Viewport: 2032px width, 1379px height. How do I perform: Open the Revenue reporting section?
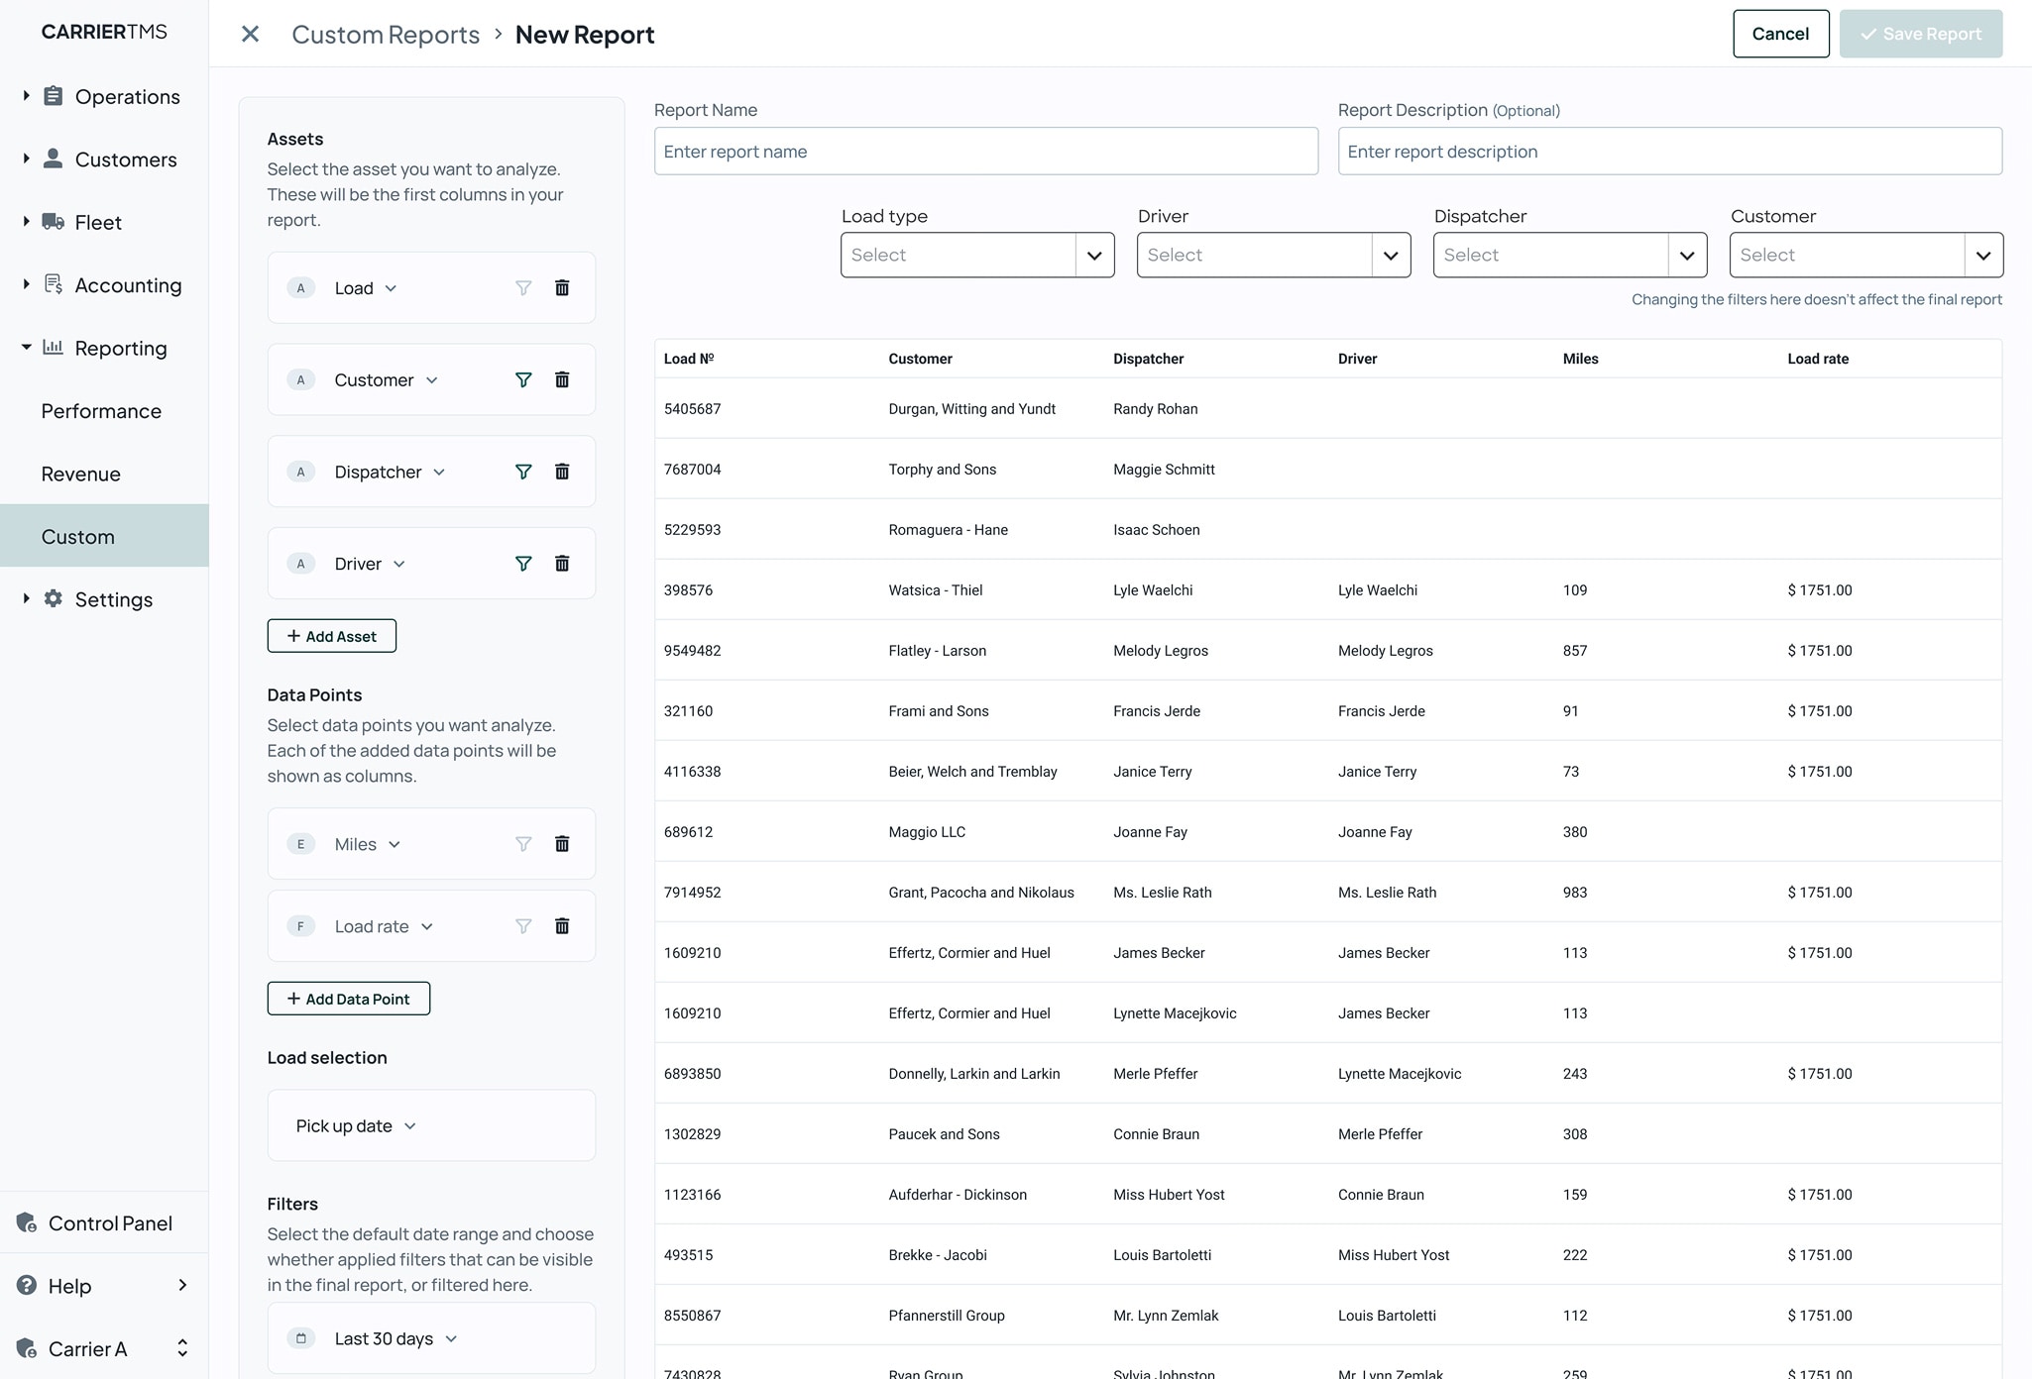click(80, 474)
